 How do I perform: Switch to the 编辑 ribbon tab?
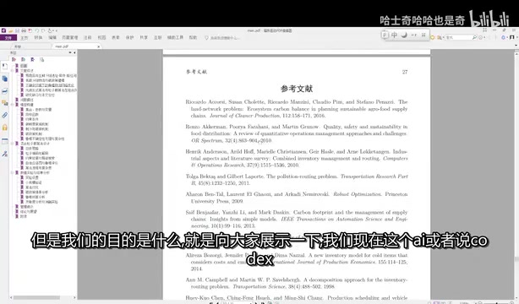52,38
